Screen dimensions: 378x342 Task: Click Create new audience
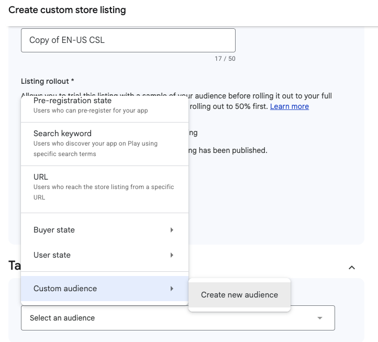click(x=239, y=295)
